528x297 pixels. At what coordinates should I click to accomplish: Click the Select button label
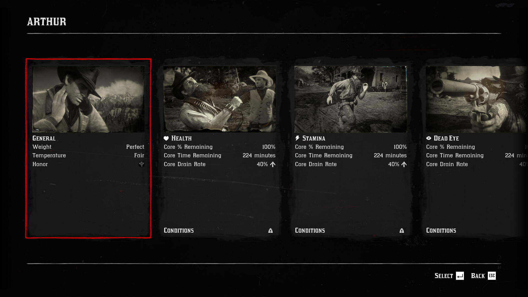pyautogui.click(x=444, y=276)
